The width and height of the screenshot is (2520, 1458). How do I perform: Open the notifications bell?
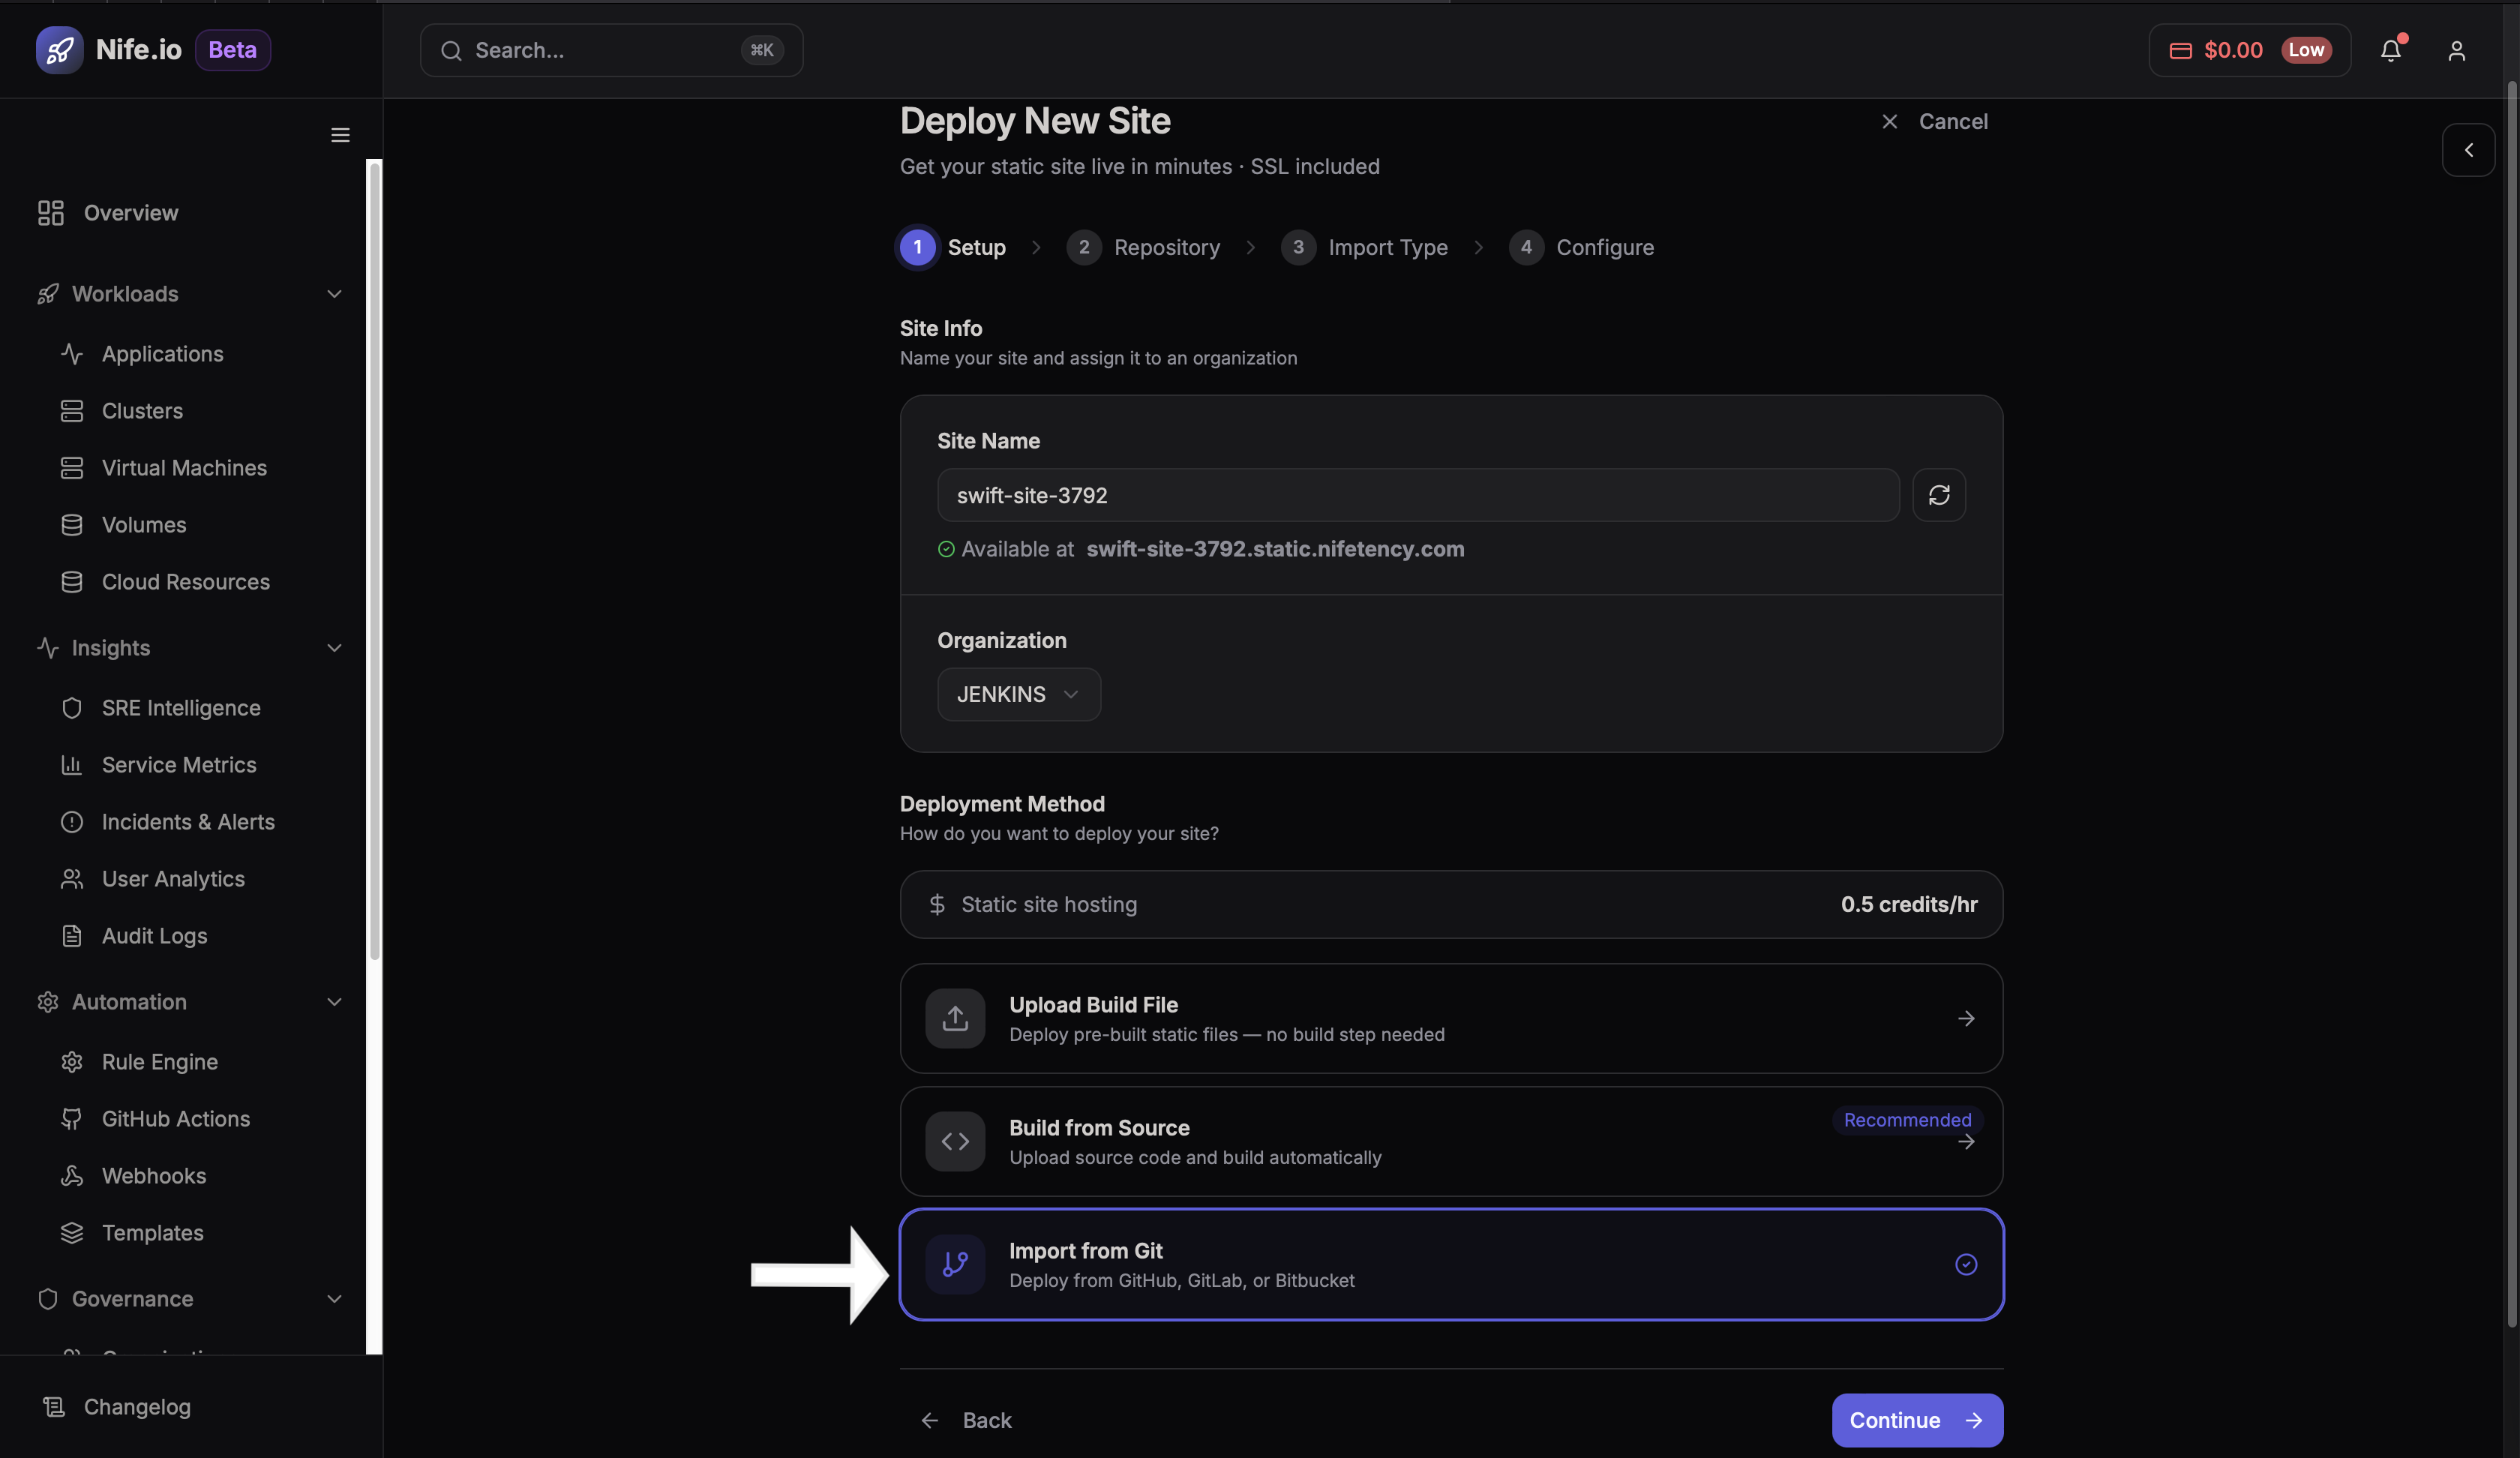pyautogui.click(x=2391, y=50)
